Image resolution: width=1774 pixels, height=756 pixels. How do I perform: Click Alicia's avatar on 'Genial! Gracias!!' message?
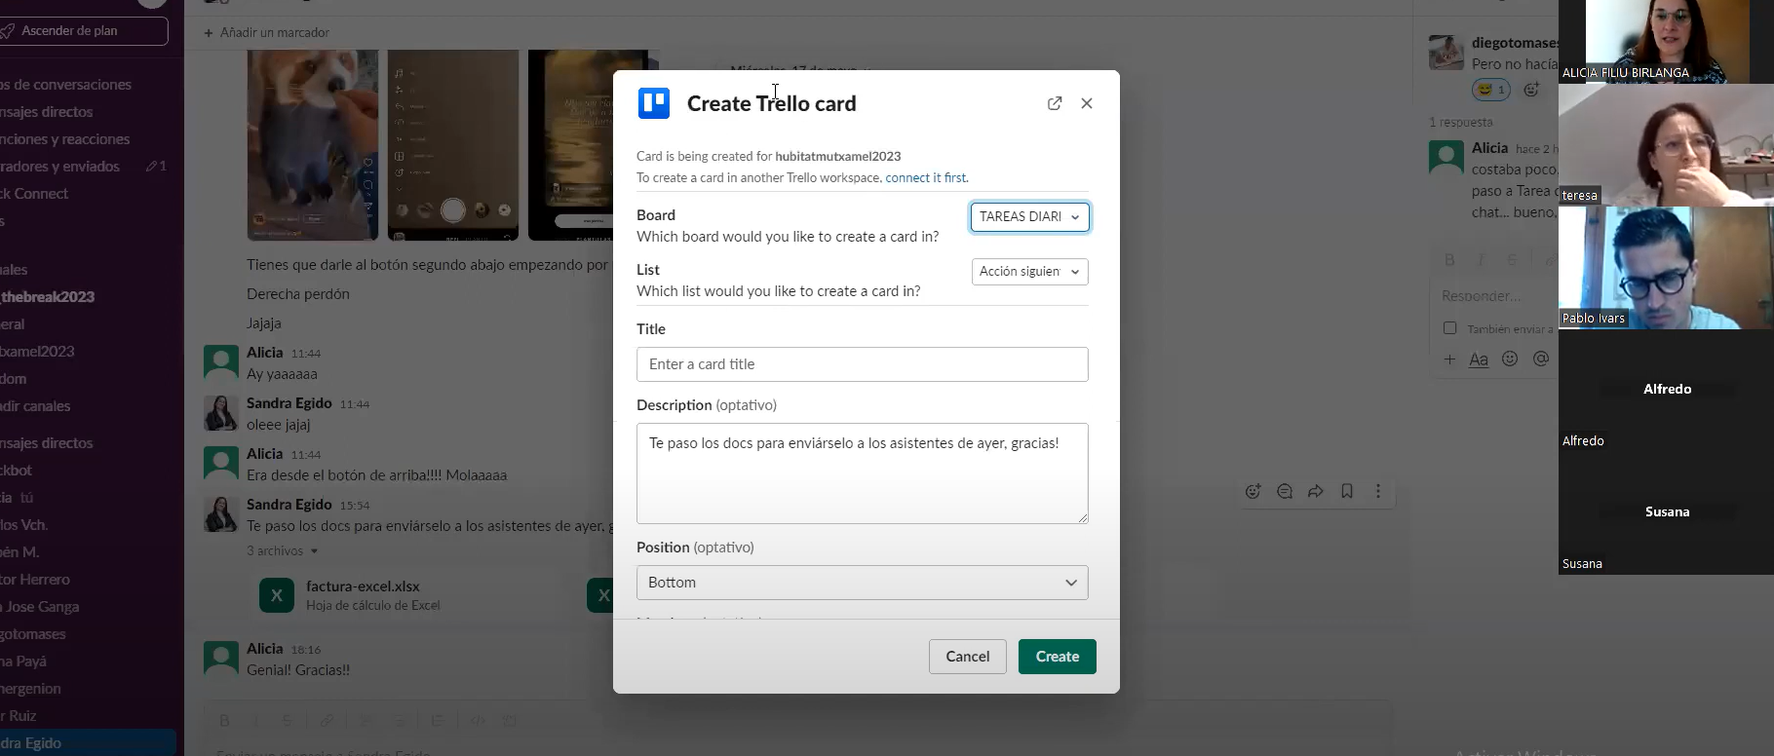pos(221,659)
